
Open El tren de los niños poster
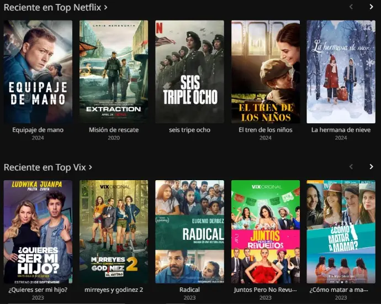point(266,72)
